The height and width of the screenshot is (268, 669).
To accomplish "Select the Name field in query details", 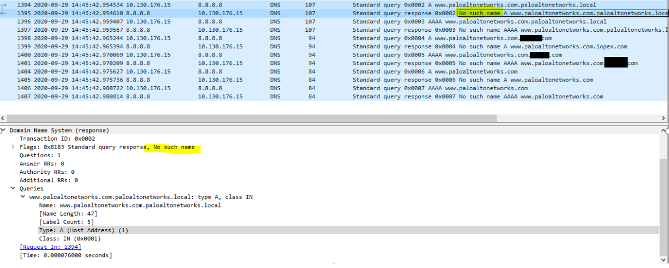I will [x=130, y=205].
